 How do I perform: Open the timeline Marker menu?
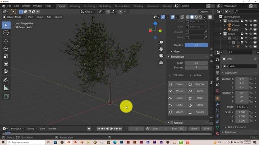click(x=52, y=128)
